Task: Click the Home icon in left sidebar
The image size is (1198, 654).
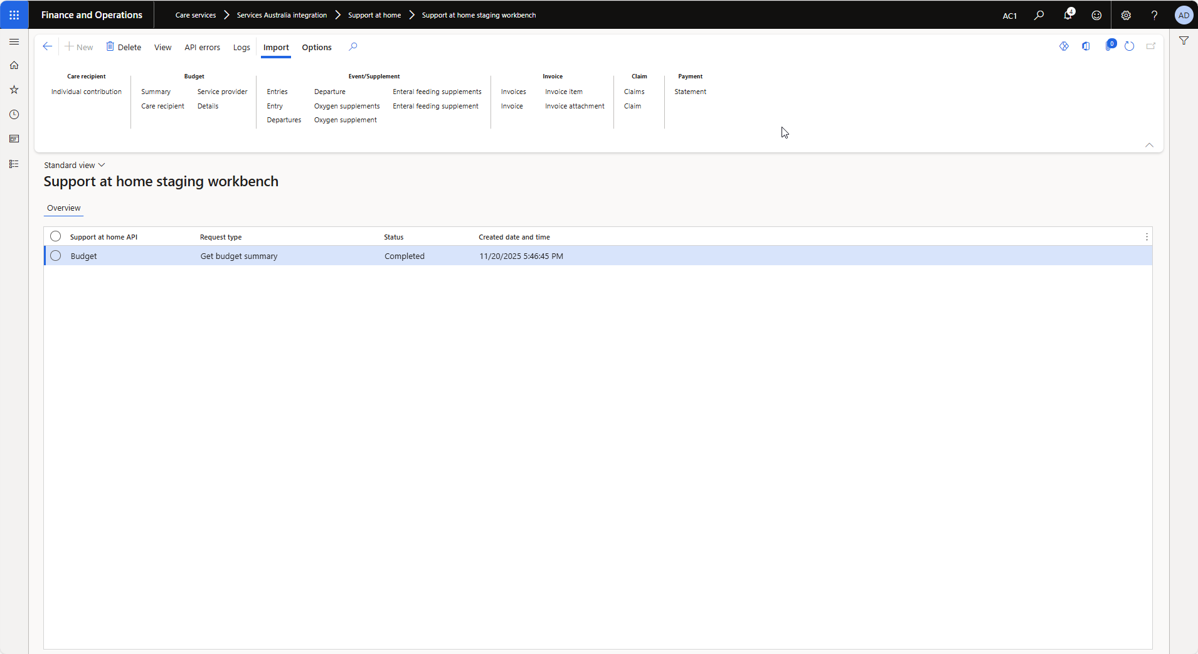Action: pos(14,65)
